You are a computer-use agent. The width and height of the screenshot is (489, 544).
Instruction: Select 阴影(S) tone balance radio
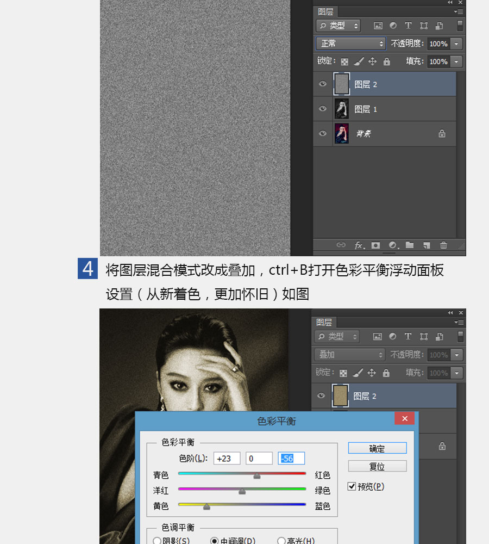click(x=156, y=541)
